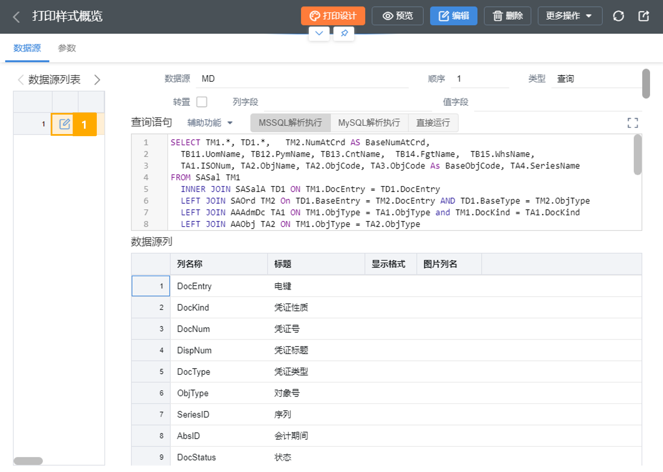Click the 对象号 title cell
663x472 pixels.
pos(316,393)
